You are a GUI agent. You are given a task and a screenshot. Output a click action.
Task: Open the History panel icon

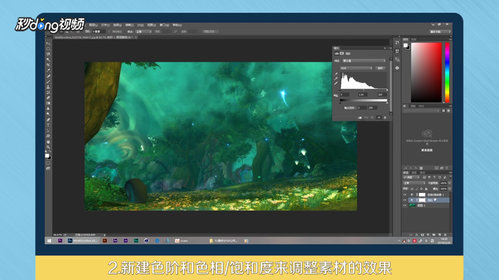click(x=397, y=42)
